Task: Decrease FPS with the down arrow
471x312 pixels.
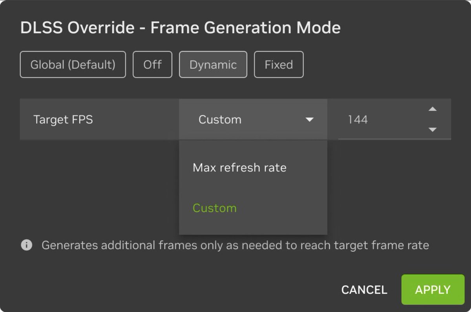Action: pyautogui.click(x=433, y=130)
